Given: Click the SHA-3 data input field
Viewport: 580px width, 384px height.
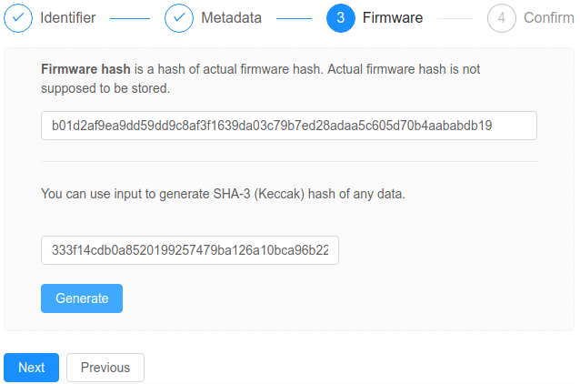Looking at the screenshot, I should pos(190,251).
